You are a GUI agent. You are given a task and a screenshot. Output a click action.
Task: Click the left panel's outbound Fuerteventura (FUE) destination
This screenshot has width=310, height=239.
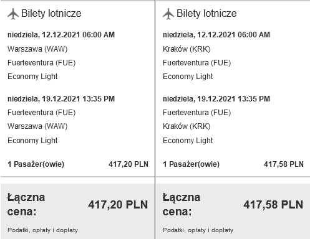click(x=41, y=63)
